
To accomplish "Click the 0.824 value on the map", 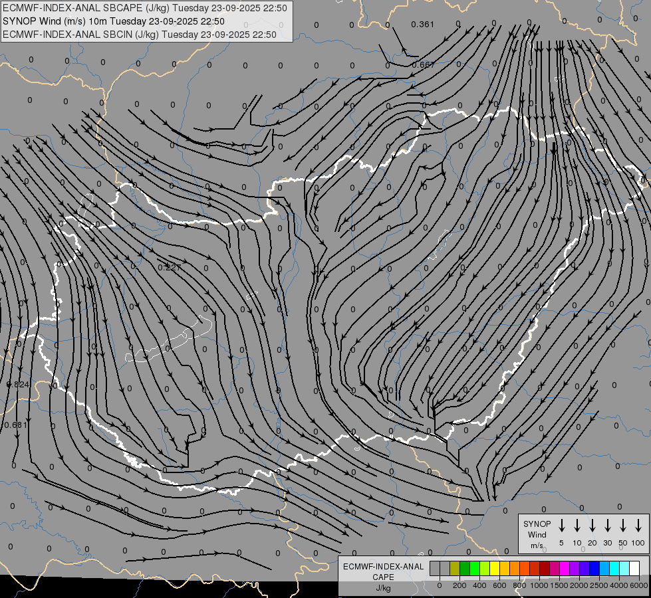I will [18, 385].
